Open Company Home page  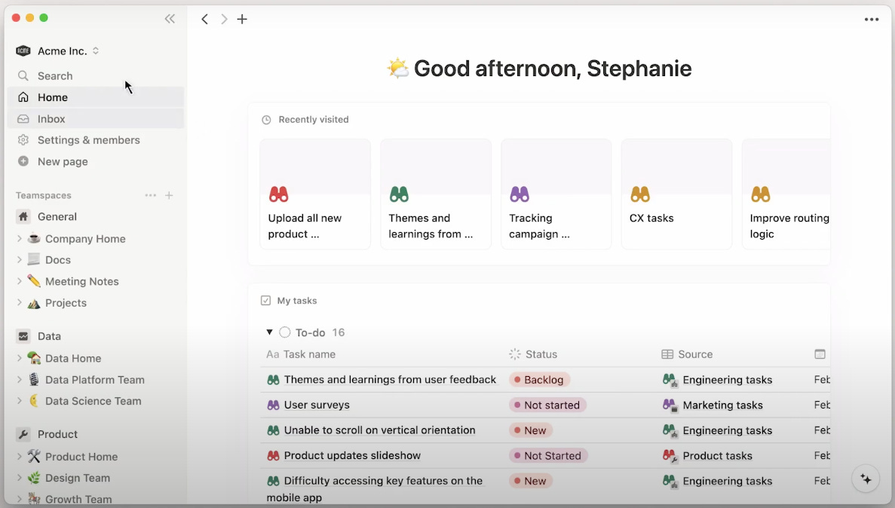(85, 239)
